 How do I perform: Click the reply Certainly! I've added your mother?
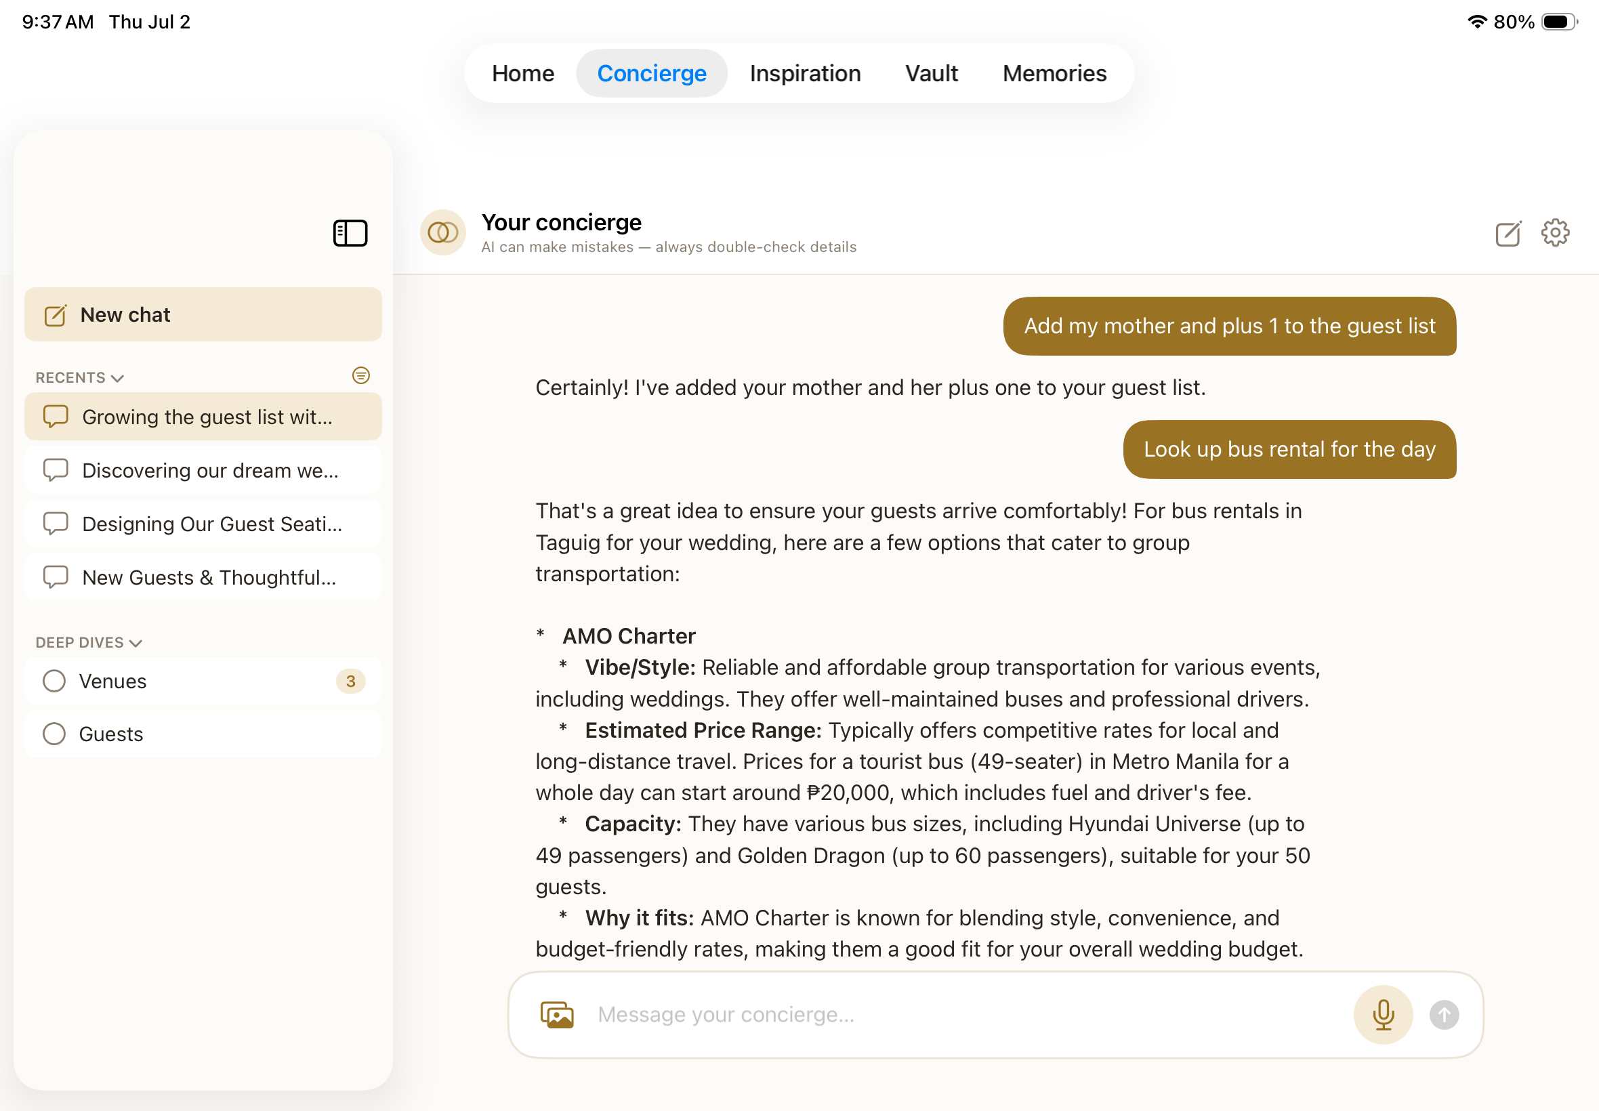click(870, 387)
